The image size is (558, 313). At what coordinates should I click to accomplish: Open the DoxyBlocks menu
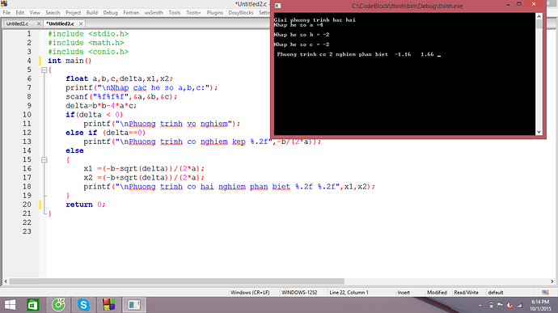241,12
